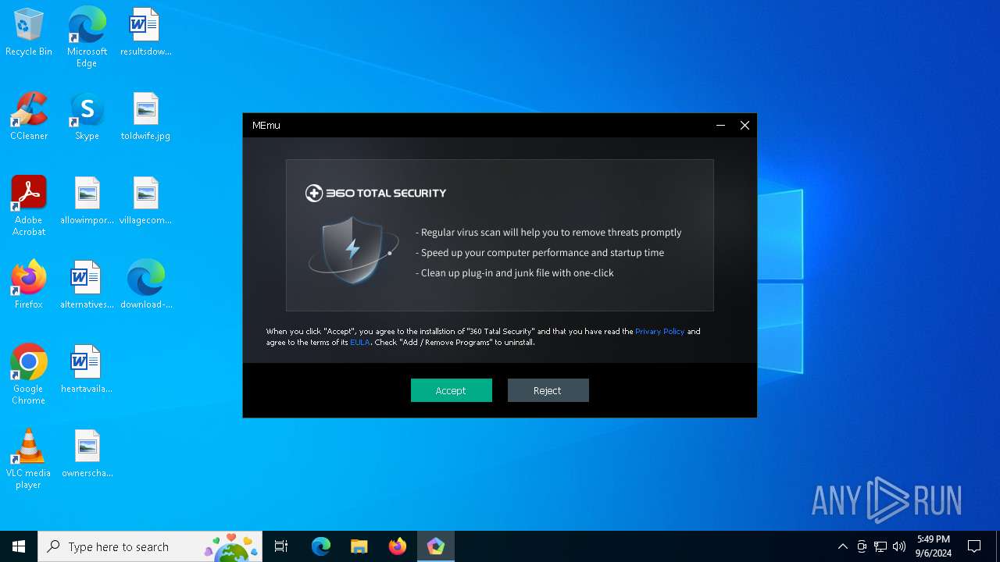
Task: Launch Microsoft Edge desktop shortcut
Action: [x=87, y=37]
